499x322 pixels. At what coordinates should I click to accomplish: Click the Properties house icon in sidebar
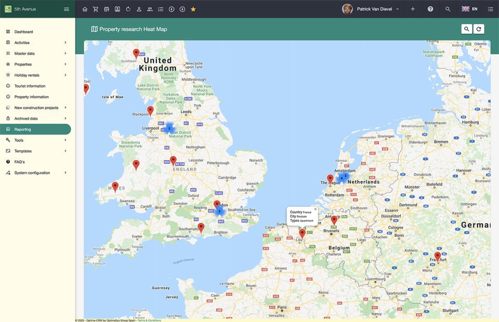pos(8,64)
